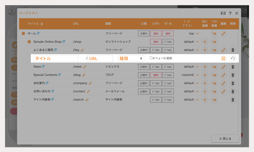The height and width of the screenshot is (152, 254).
Task: Open Sample Online Shop in new window icon
Action: point(64,41)
